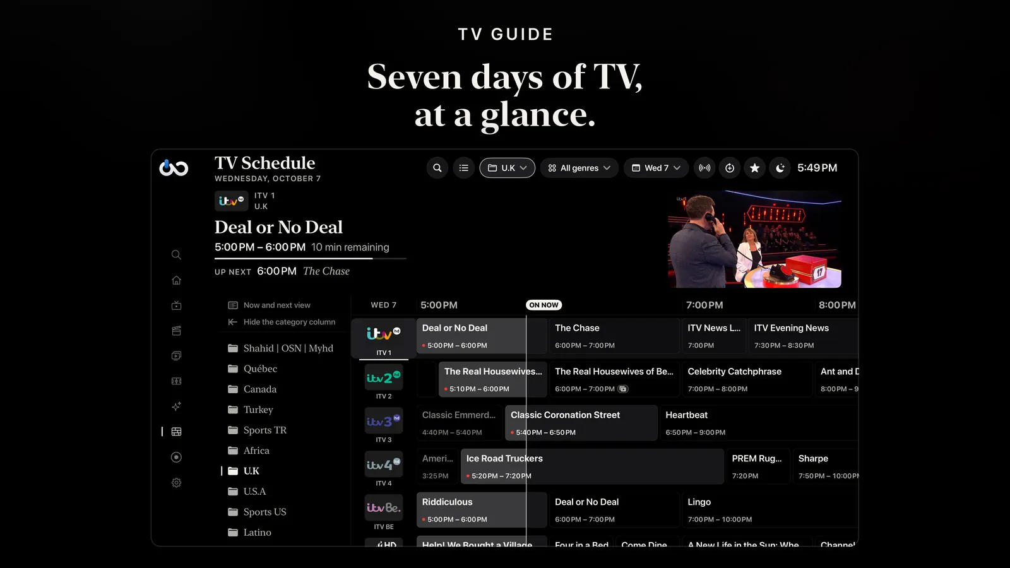Image resolution: width=1010 pixels, height=568 pixels.
Task: Select Riddiculous on ITV BE
Action: coord(482,511)
